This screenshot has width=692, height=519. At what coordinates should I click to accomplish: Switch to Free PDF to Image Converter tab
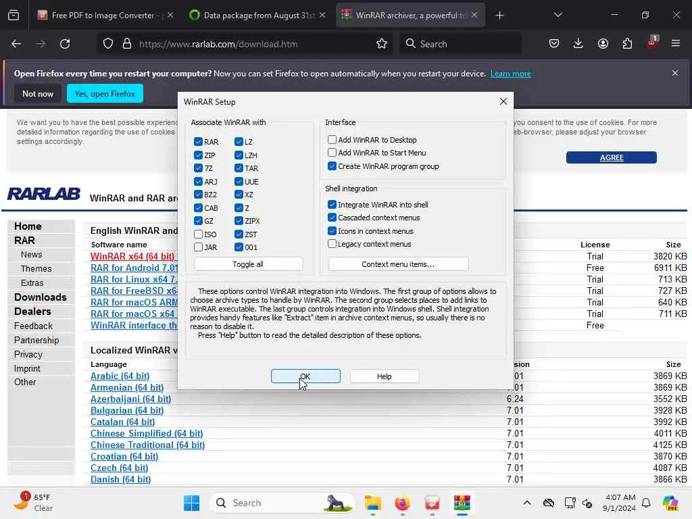[x=105, y=16]
